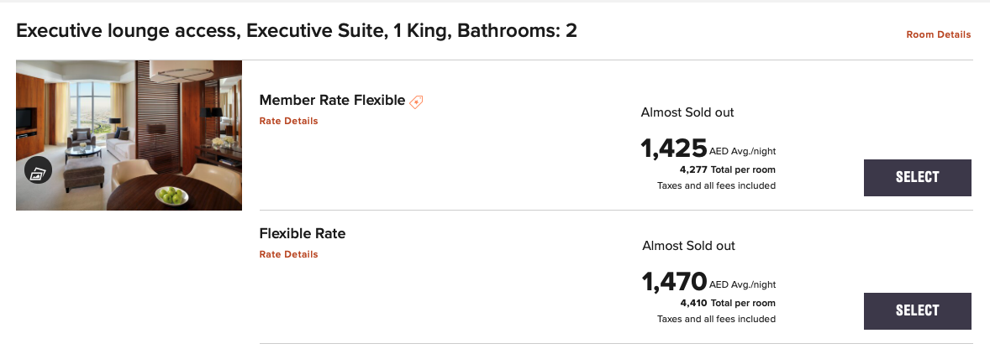Select the Flexible Rate 1,470 AED offer
990x349 pixels.
click(x=917, y=310)
